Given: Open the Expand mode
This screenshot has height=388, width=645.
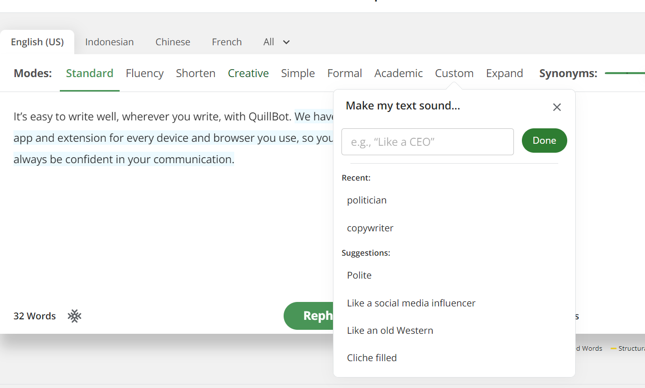Looking at the screenshot, I should tap(504, 74).
